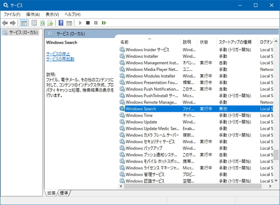280x205 pixels.
Task: Click the horizontal scrollbar right arrow
Action: [270, 186]
